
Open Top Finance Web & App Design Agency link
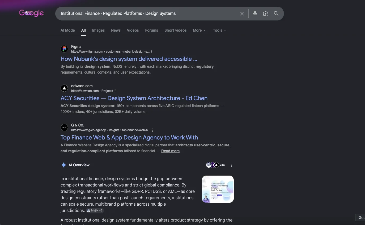pyautogui.click(x=129, y=138)
